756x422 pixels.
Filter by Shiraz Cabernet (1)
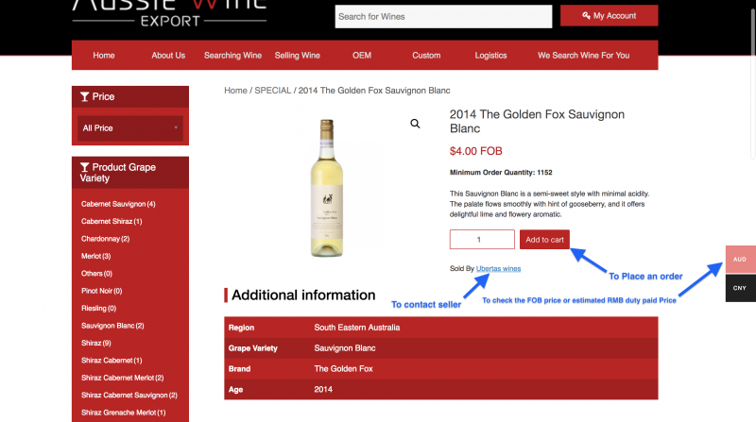112,361
